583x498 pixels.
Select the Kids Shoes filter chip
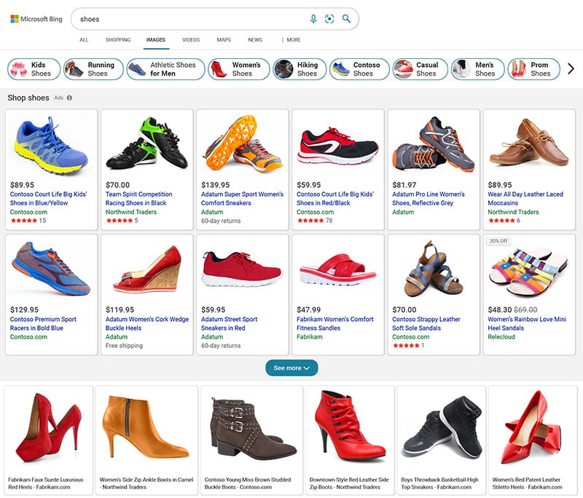(34, 69)
